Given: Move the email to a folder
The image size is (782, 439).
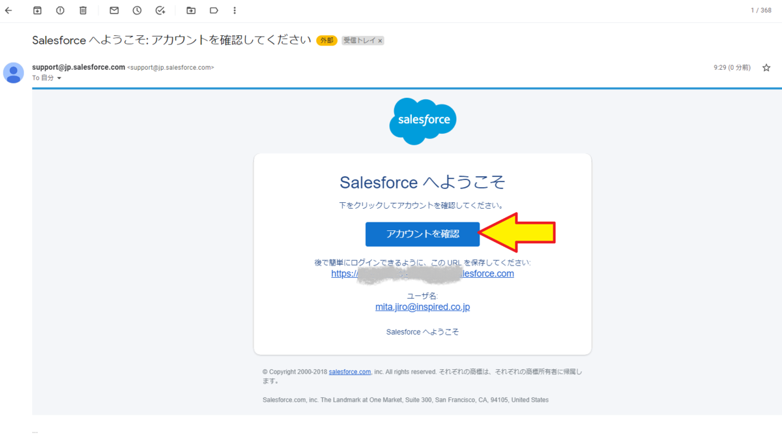Looking at the screenshot, I should click(x=191, y=10).
